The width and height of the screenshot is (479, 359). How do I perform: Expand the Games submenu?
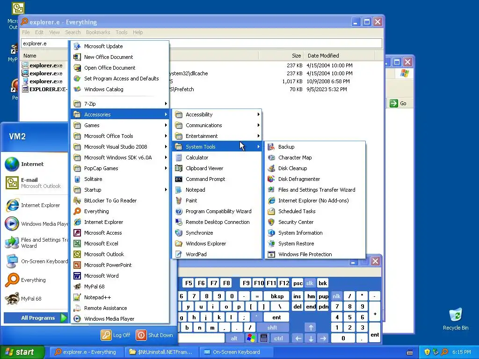coord(120,125)
